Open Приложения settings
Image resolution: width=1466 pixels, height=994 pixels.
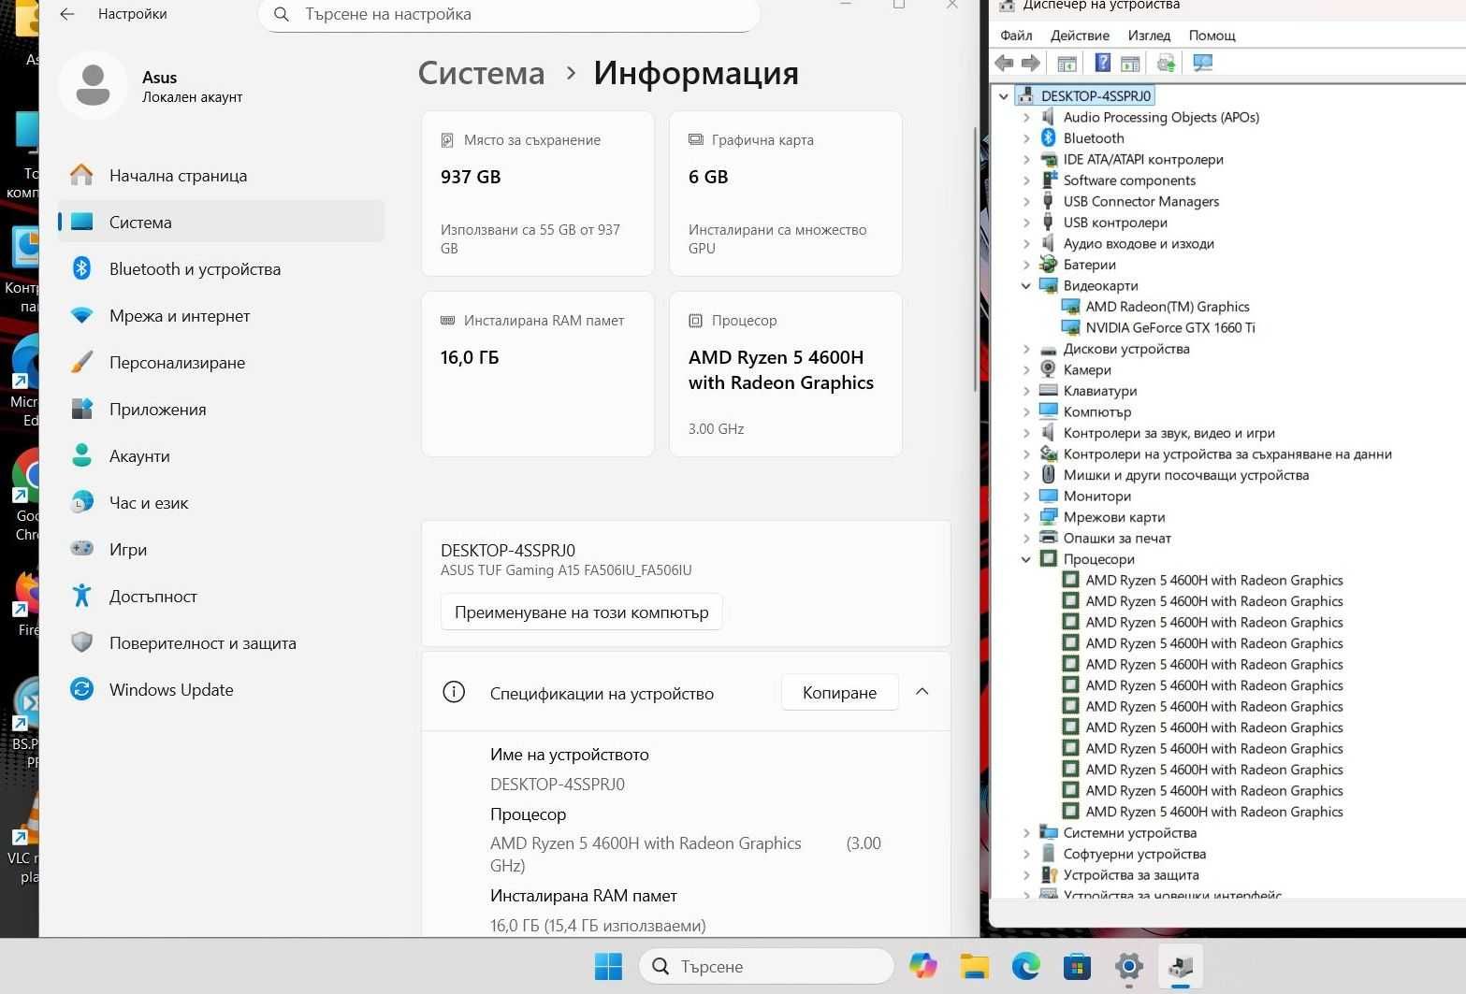click(221, 409)
